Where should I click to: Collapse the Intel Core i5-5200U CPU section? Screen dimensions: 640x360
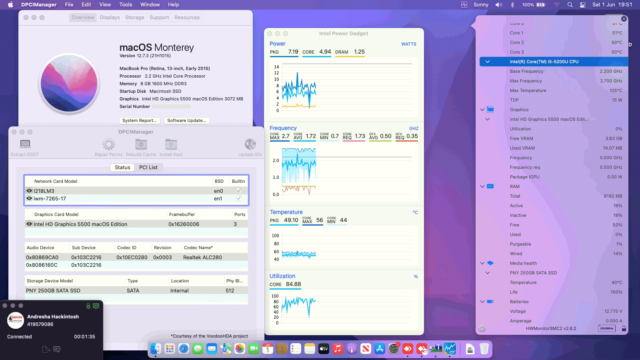(x=488, y=62)
